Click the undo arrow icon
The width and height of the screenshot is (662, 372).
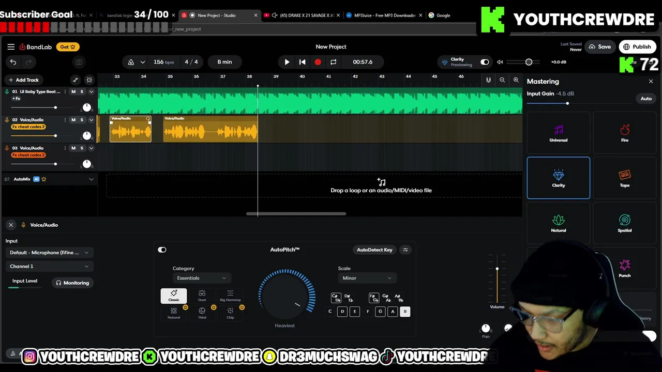pyautogui.click(x=13, y=62)
